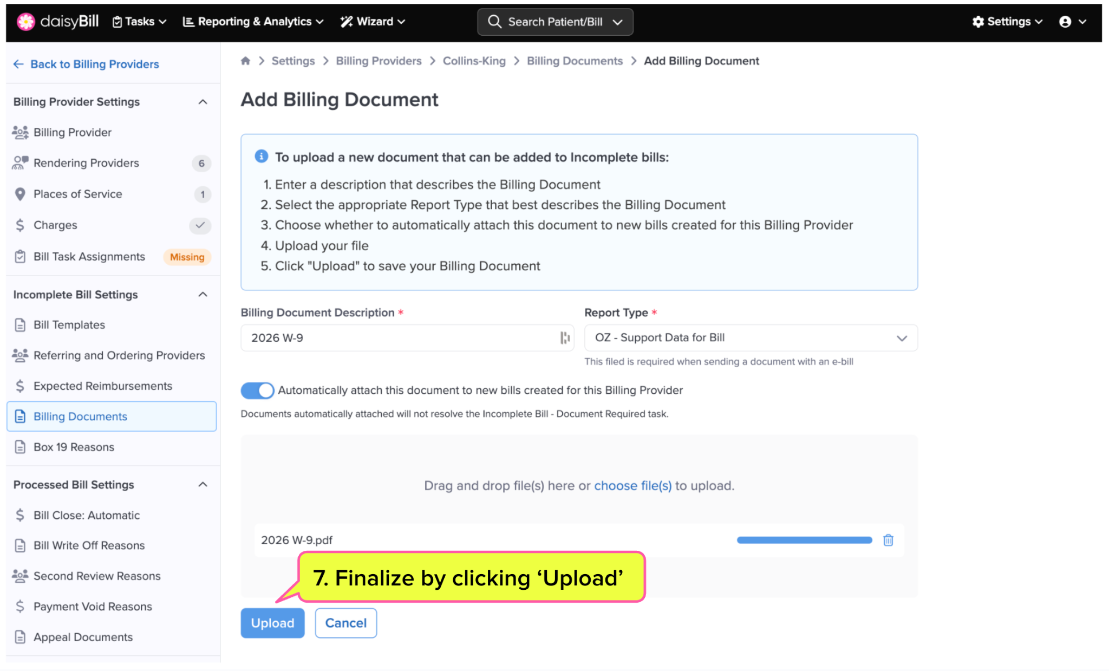Collapse the Processed Bill Settings section
Screen dimensions: 1109x671
[x=203, y=485]
